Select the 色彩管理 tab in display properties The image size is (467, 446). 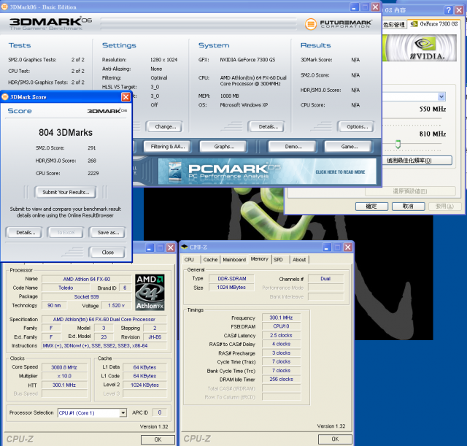(394, 25)
